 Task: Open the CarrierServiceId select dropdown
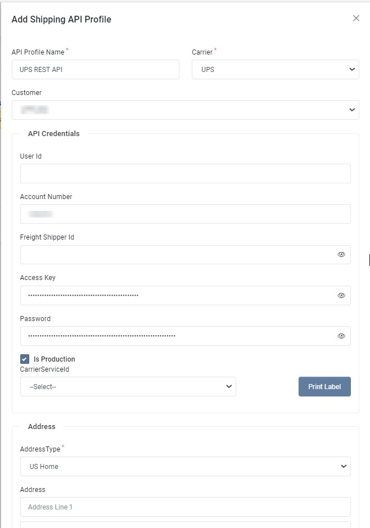(x=128, y=387)
